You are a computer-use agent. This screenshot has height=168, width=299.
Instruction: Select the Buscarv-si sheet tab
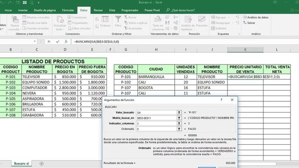coord(21,163)
